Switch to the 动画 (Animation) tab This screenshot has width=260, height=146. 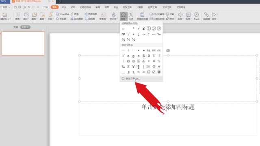[x=73, y=7]
